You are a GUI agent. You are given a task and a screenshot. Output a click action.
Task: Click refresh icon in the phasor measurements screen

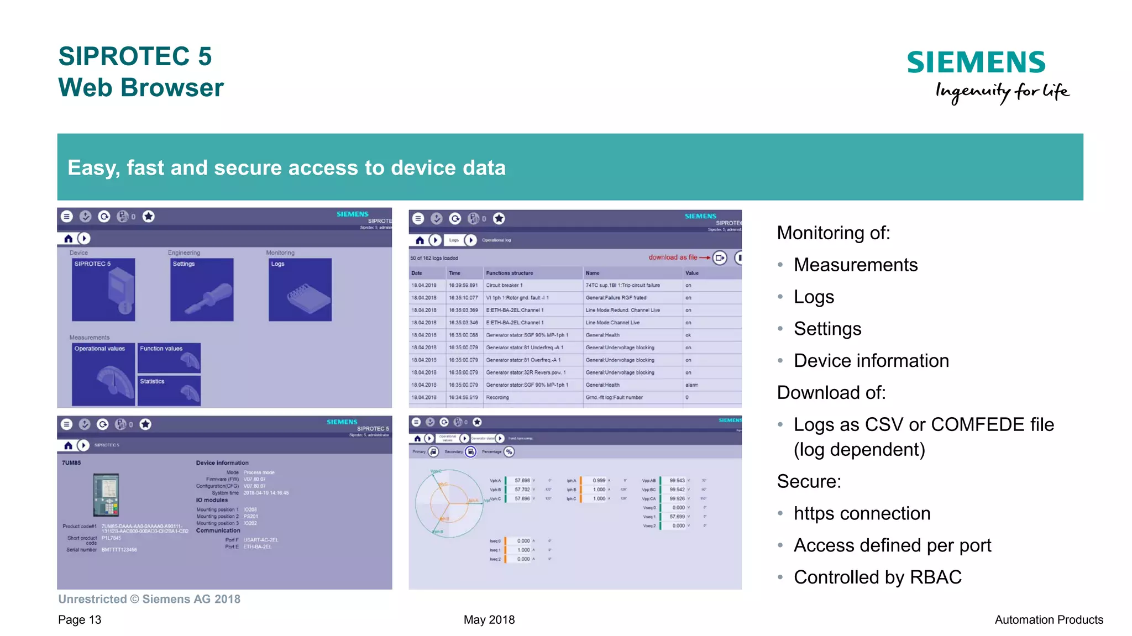click(x=444, y=422)
